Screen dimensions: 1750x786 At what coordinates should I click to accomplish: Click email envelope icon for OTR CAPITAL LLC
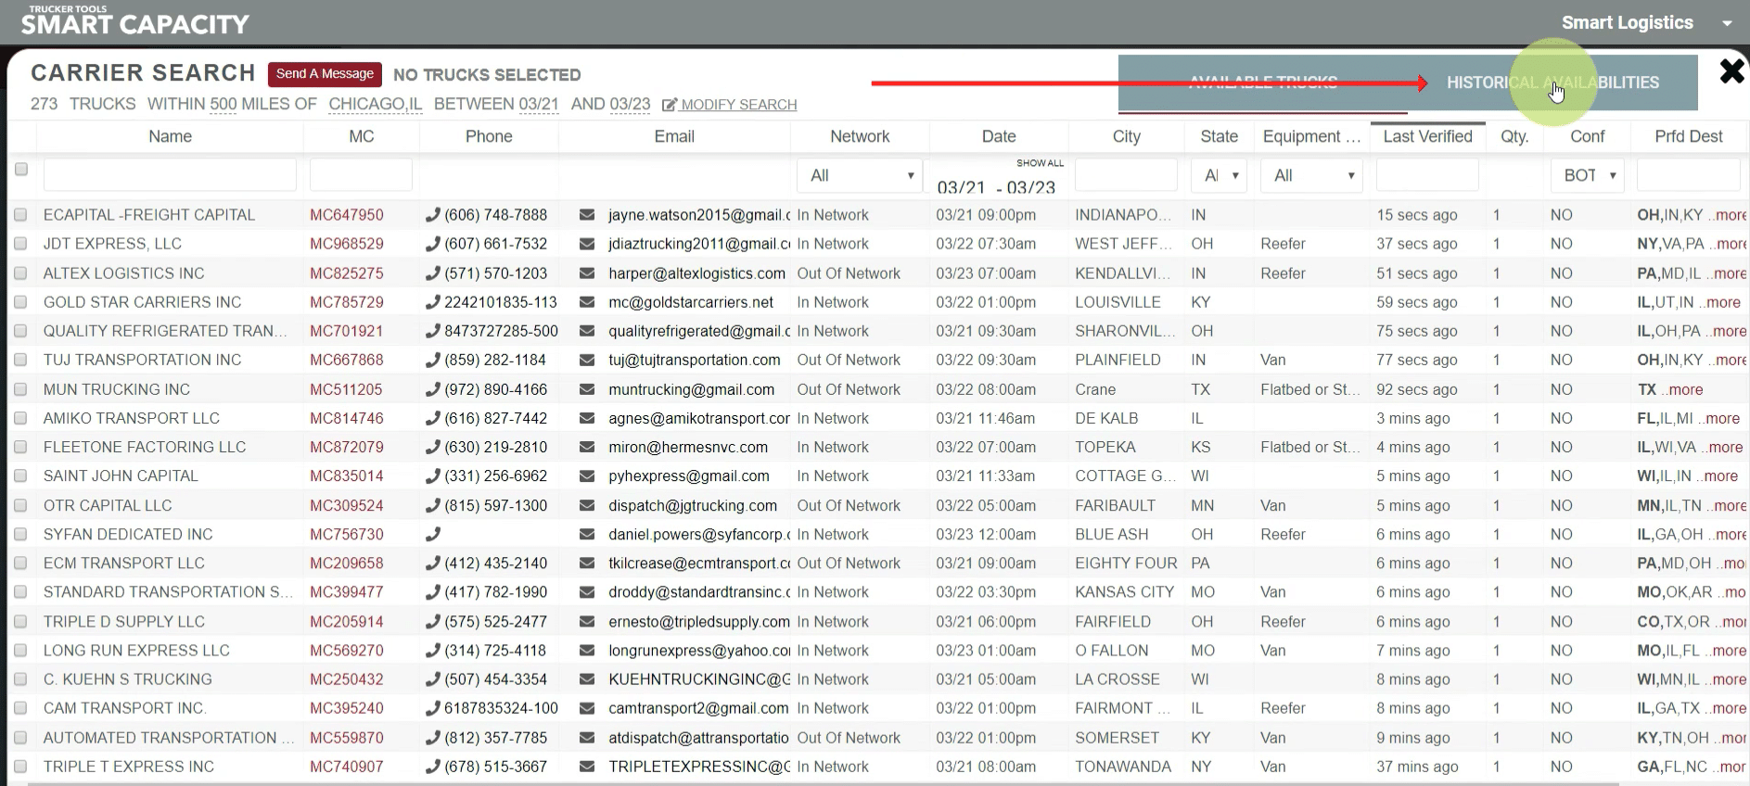tap(587, 505)
